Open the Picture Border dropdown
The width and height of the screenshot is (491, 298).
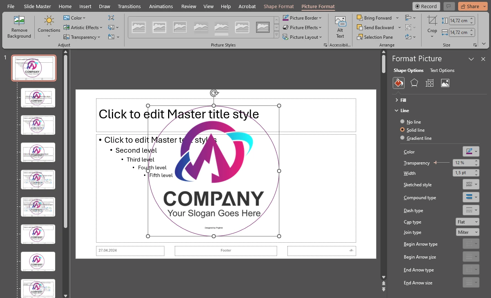303,17
